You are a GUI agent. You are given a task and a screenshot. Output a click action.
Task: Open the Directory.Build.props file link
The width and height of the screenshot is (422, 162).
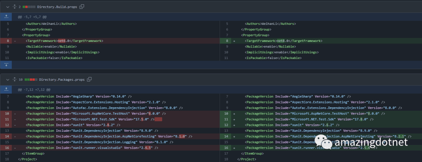(57, 7)
